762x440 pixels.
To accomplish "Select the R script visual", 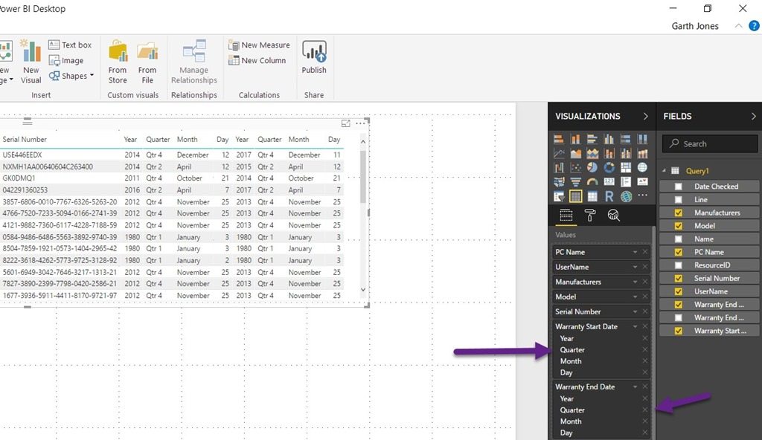I will [609, 197].
